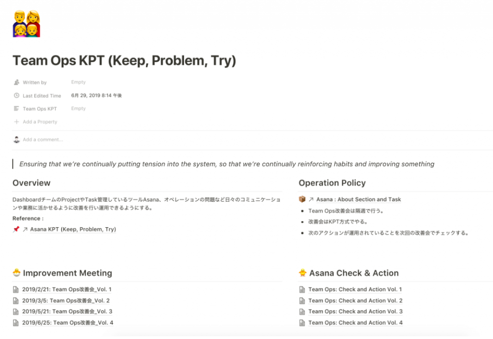Click the family emoji page icon
This screenshot has height=339, width=493.
[x=26, y=24]
